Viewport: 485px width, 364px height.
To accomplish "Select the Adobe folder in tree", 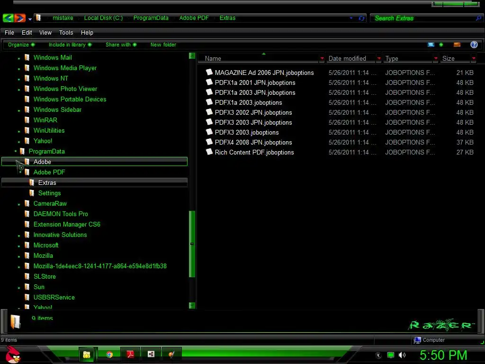I will click(94, 162).
